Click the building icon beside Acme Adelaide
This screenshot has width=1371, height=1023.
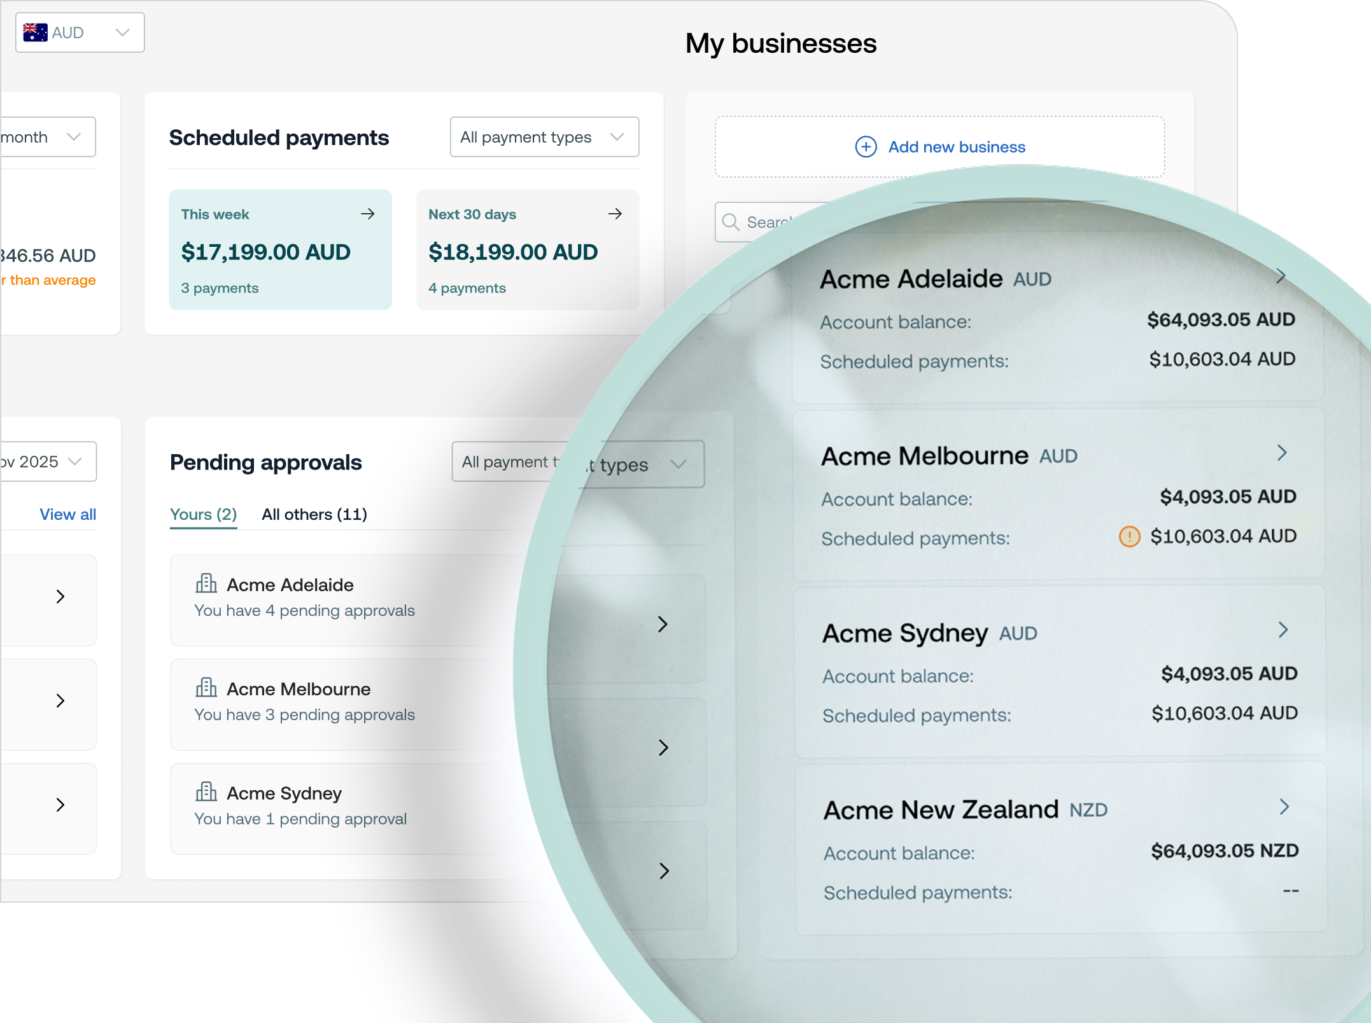tap(206, 583)
